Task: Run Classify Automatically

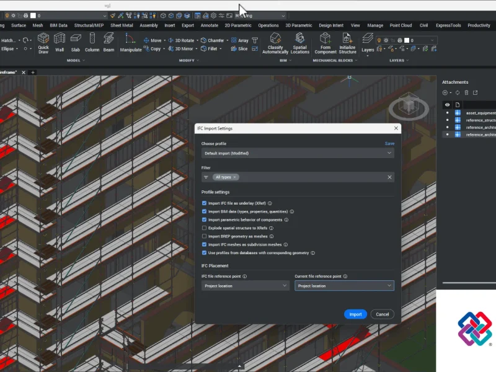Action: point(275,43)
